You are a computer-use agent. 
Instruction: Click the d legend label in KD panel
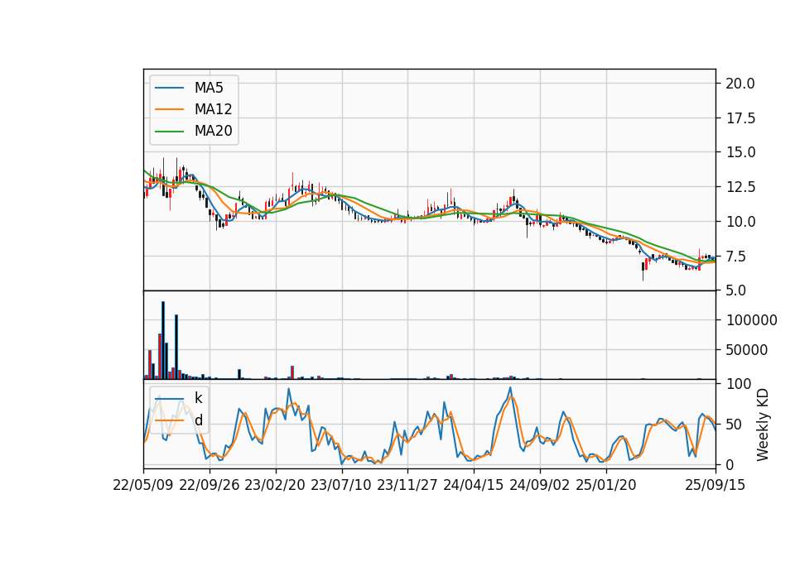[199, 420]
